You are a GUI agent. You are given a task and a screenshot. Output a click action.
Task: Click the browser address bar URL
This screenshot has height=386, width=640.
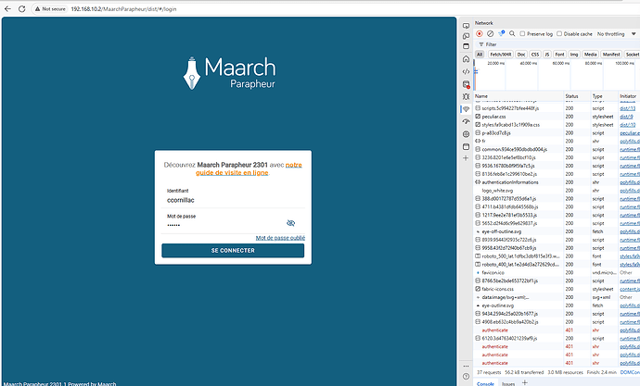[123, 8]
